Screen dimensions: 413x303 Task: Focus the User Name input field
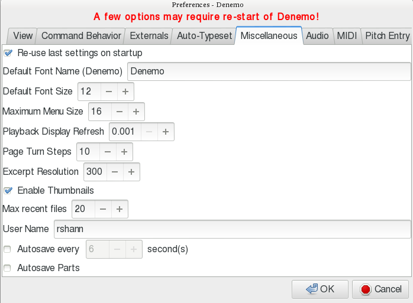(231, 229)
